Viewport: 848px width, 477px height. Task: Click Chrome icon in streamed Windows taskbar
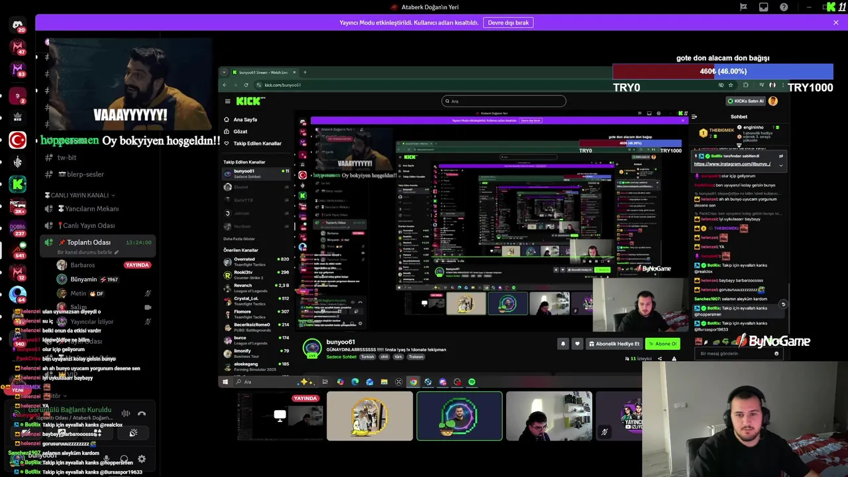click(413, 382)
